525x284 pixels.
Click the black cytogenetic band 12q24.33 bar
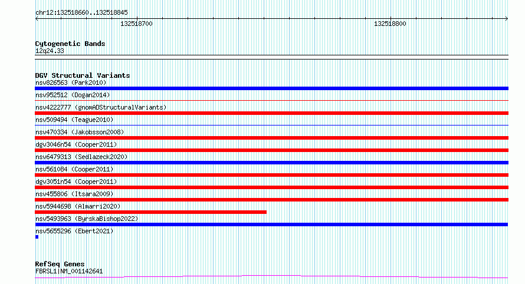click(x=271, y=57)
